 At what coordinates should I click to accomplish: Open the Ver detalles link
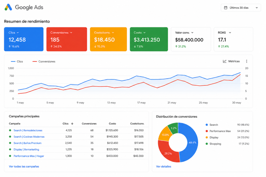(x=164, y=167)
